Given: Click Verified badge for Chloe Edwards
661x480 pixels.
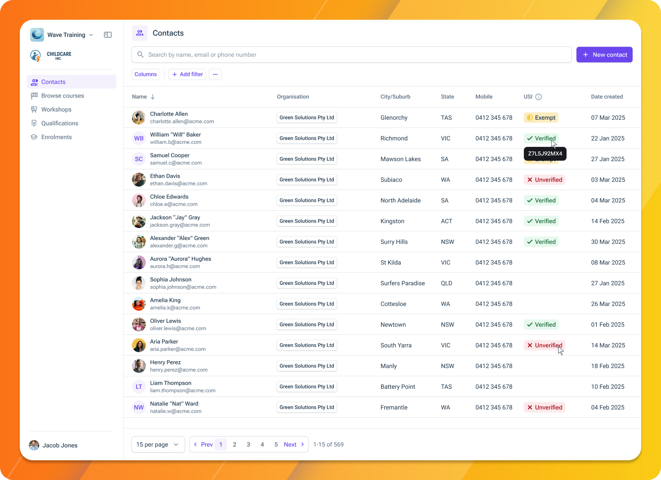Looking at the screenshot, I should tap(541, 200).
